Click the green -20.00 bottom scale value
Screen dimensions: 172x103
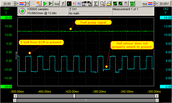coord(6,87)
